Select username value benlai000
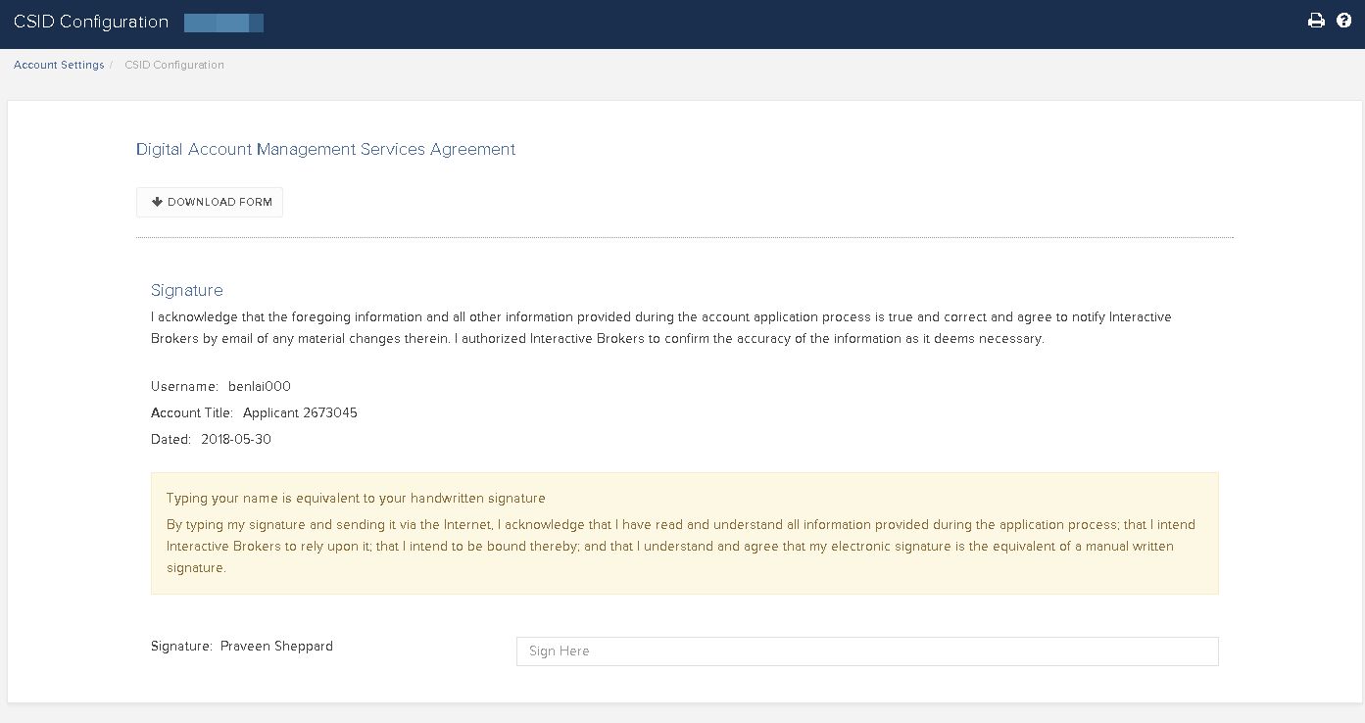Screen dimensions: 1365x723 click(x=260, y=386)
